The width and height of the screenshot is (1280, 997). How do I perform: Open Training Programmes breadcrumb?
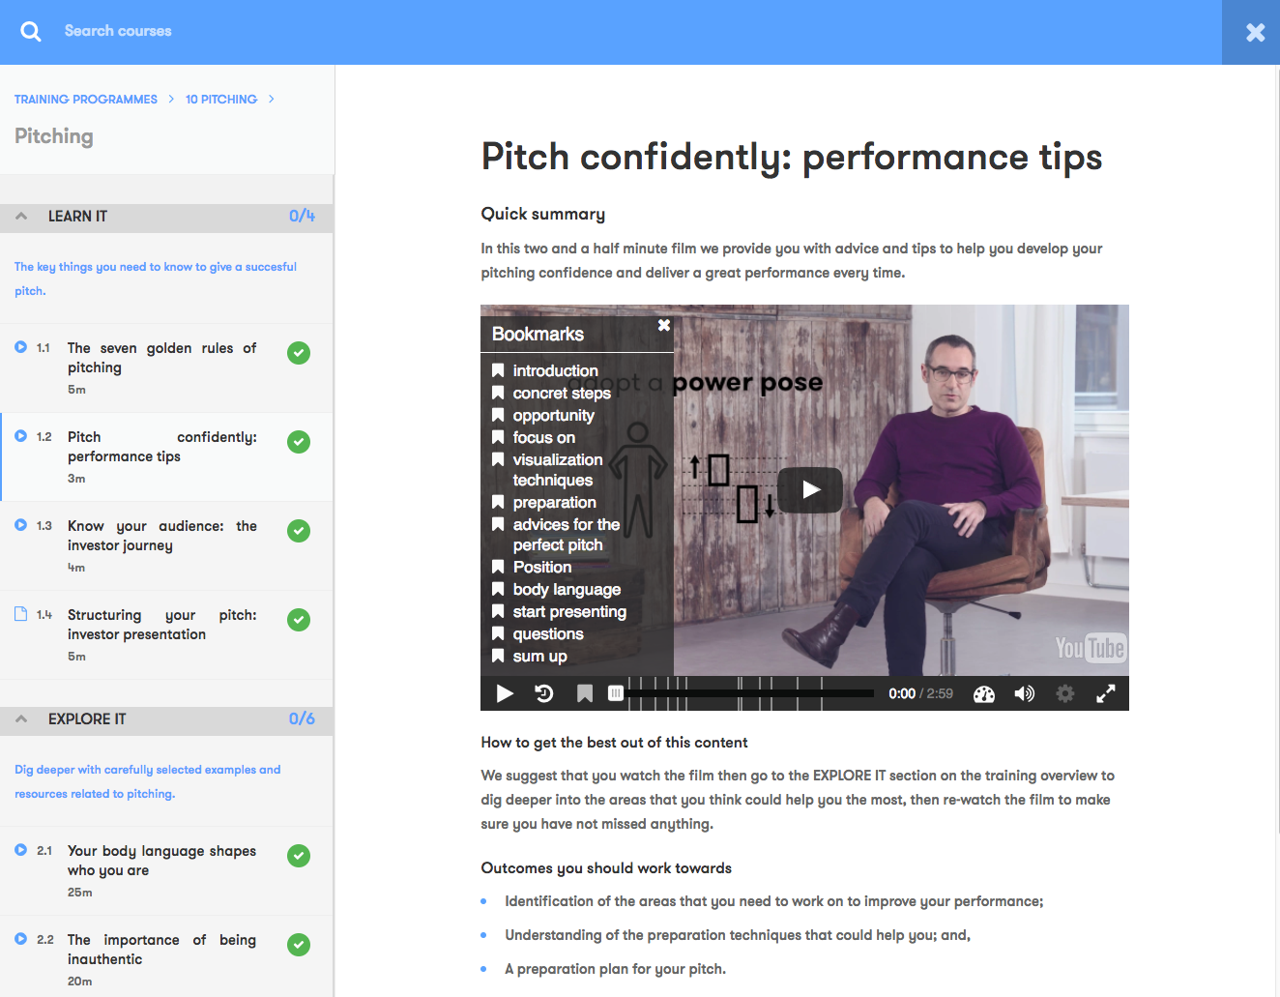coord(86,100)
